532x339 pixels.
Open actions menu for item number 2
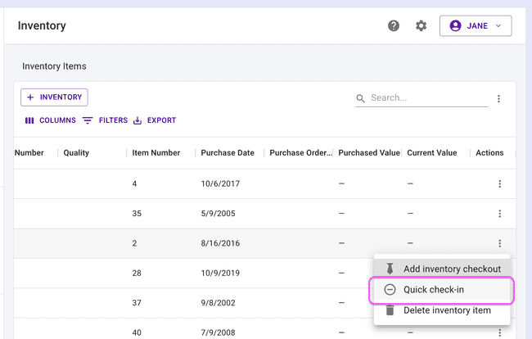point(499,243)
